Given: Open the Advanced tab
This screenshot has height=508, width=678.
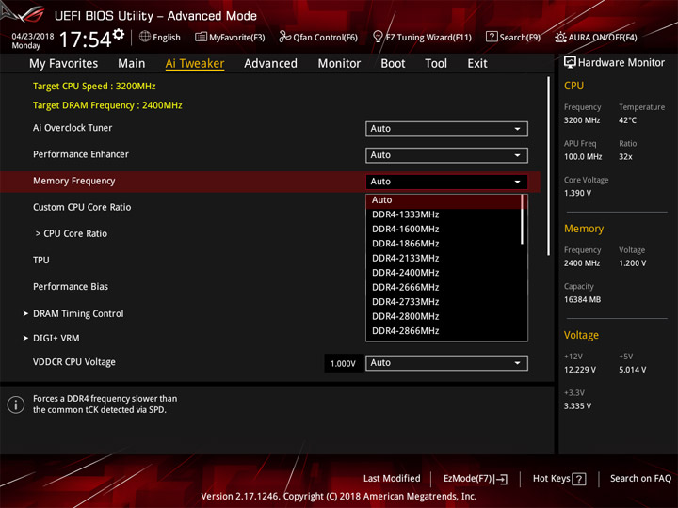Looking at the screenshot, I should pos(270,64).
